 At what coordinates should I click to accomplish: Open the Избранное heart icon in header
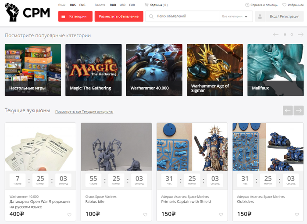pos(284,5)
